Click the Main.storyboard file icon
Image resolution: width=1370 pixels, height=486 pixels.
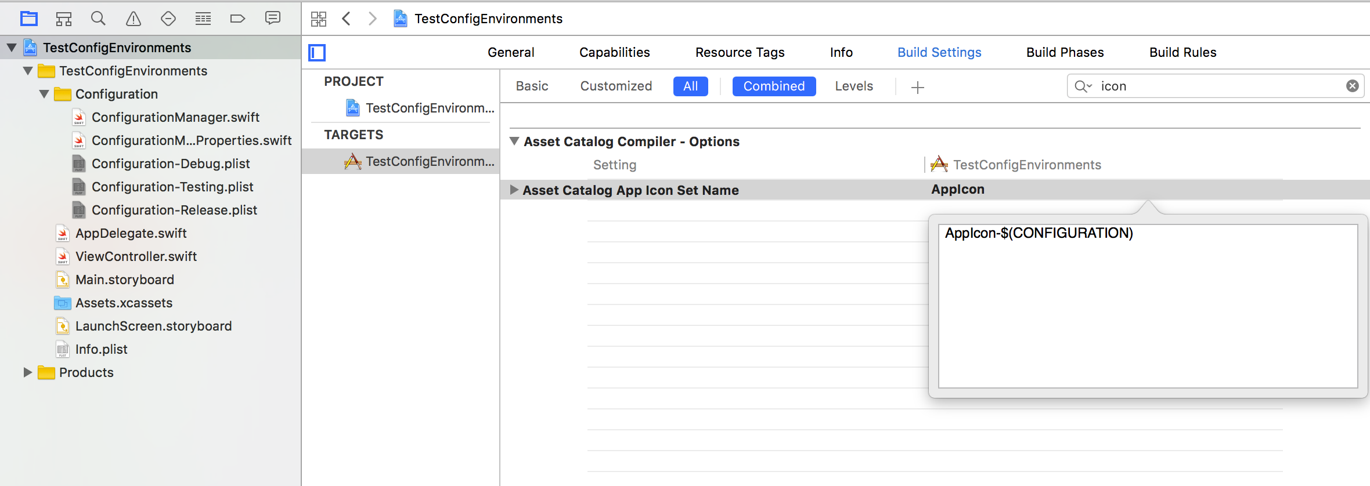[x=63, y=280]
